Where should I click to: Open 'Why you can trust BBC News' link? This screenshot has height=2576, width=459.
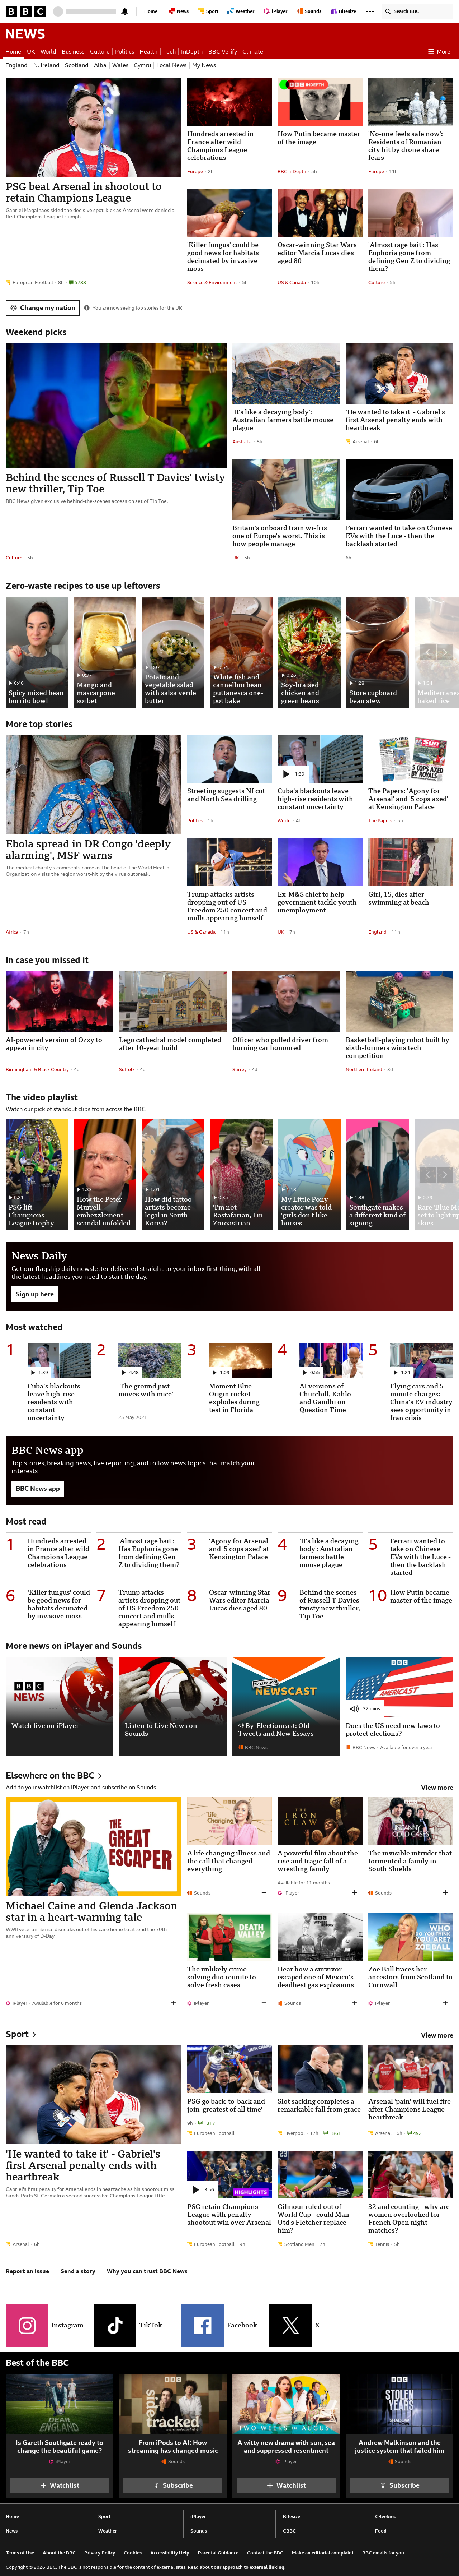[x=147, y=2271]
